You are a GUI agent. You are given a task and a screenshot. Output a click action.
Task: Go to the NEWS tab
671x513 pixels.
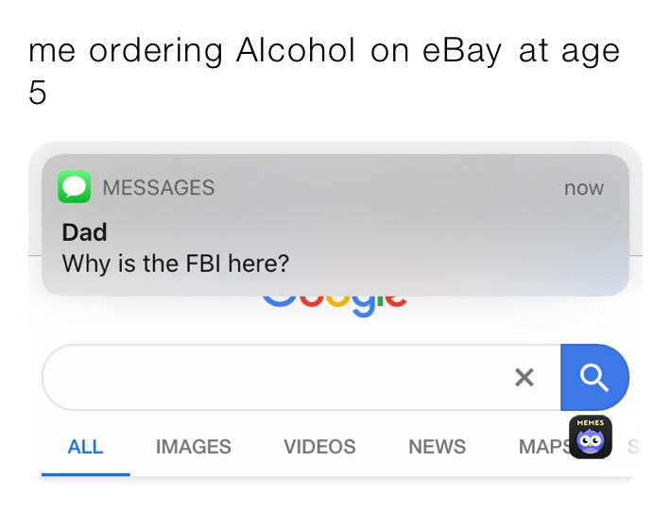[437, 447]
